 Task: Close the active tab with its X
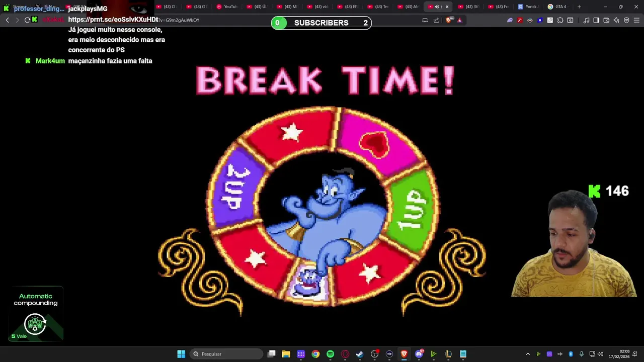tap(447, 7)
